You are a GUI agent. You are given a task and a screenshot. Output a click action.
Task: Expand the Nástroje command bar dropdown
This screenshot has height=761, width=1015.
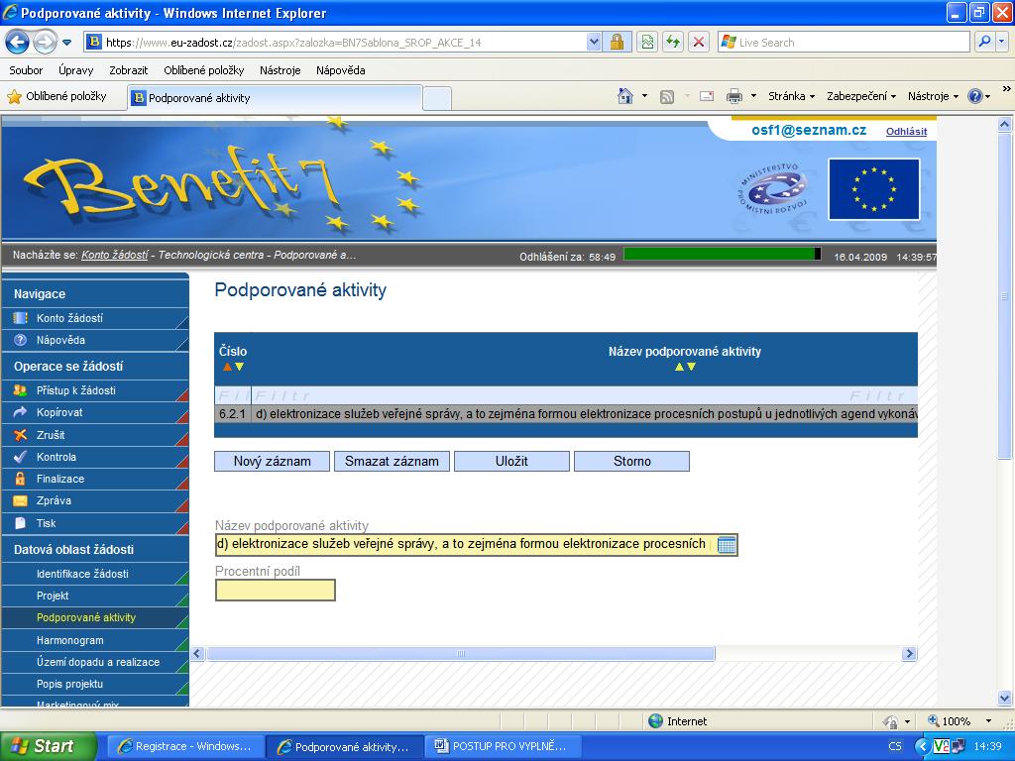click(932, 96)
